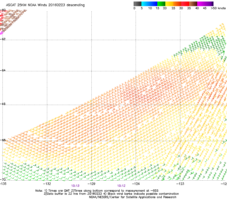Viewport: 227px width, 199px height.
Task: Click the longitude label -126
Action: (136, 184)
